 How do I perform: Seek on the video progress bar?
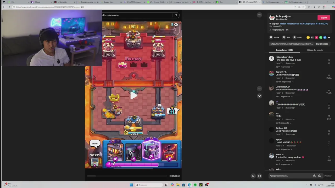tap(127, 176)
